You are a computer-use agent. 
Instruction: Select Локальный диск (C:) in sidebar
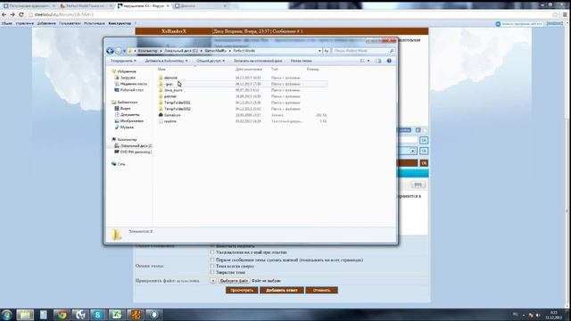pyautogui.click(x=136, y=145)
